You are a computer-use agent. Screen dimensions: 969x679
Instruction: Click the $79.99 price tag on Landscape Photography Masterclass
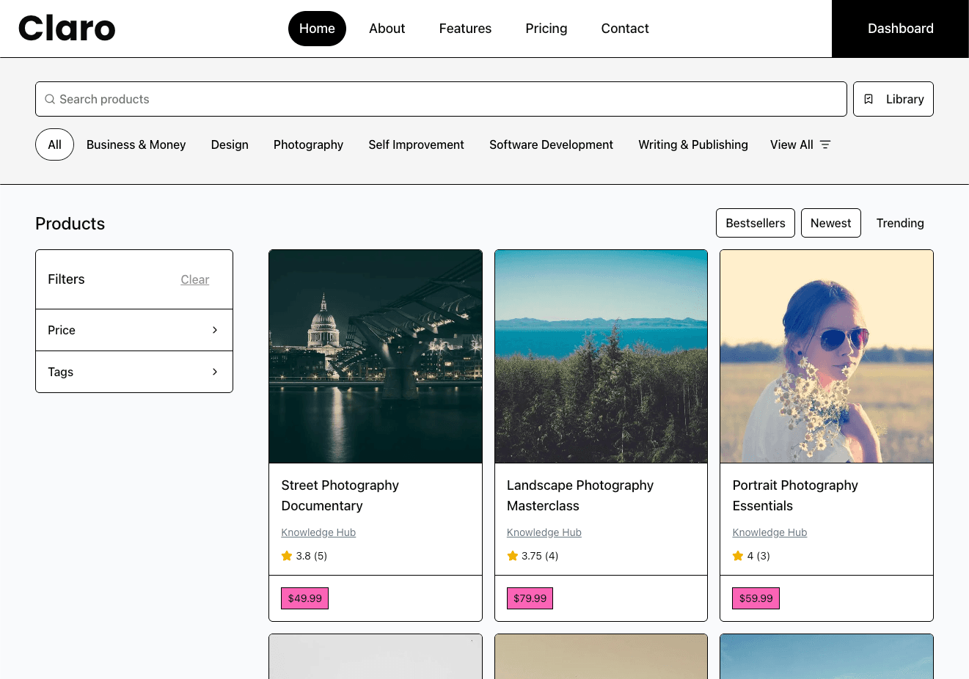[x=530, y=598]
